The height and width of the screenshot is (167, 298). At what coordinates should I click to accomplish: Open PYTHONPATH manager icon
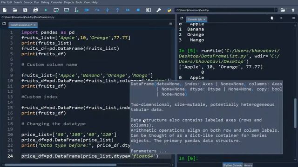click(169, 10)
